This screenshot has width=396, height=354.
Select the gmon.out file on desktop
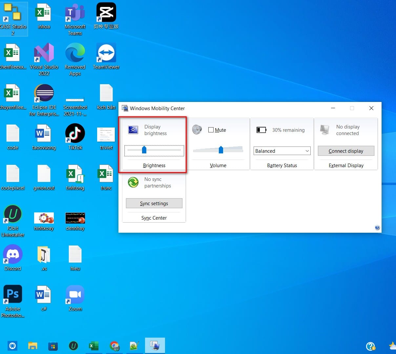pos(44,177)
